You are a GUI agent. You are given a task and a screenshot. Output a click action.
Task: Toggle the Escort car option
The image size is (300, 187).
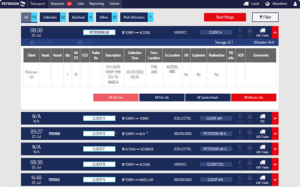click(80, 42)
